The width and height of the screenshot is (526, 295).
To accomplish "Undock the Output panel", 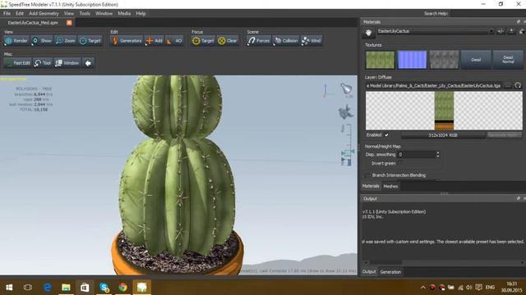I will click(519, 198).
